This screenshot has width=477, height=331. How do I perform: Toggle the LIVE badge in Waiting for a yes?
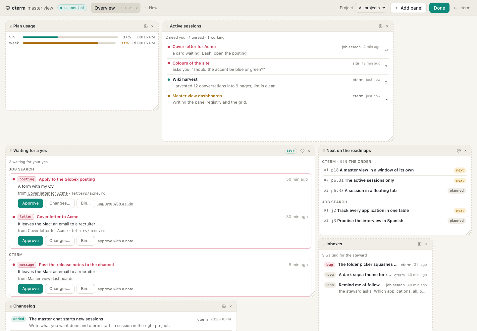[291, 151]
